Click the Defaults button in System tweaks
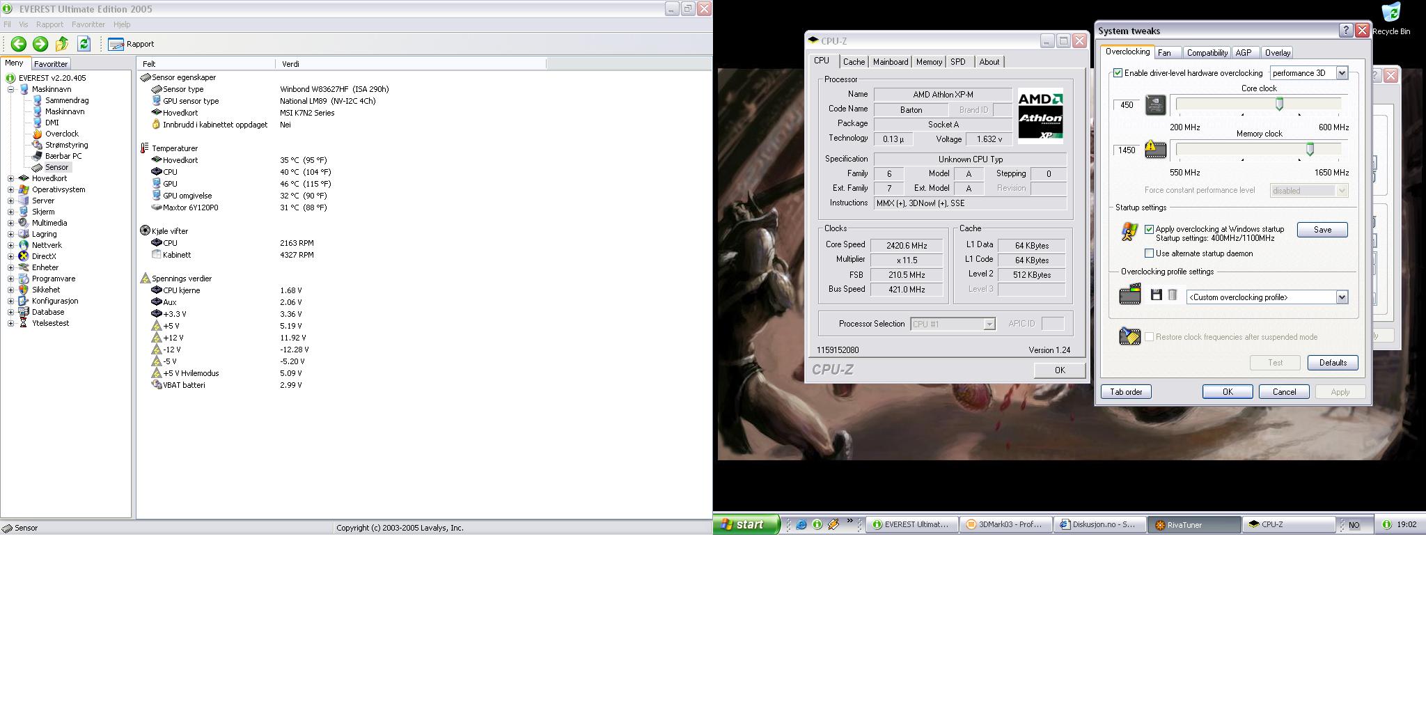This screenshot has width=1426, height=713. tap(1333, 363)
